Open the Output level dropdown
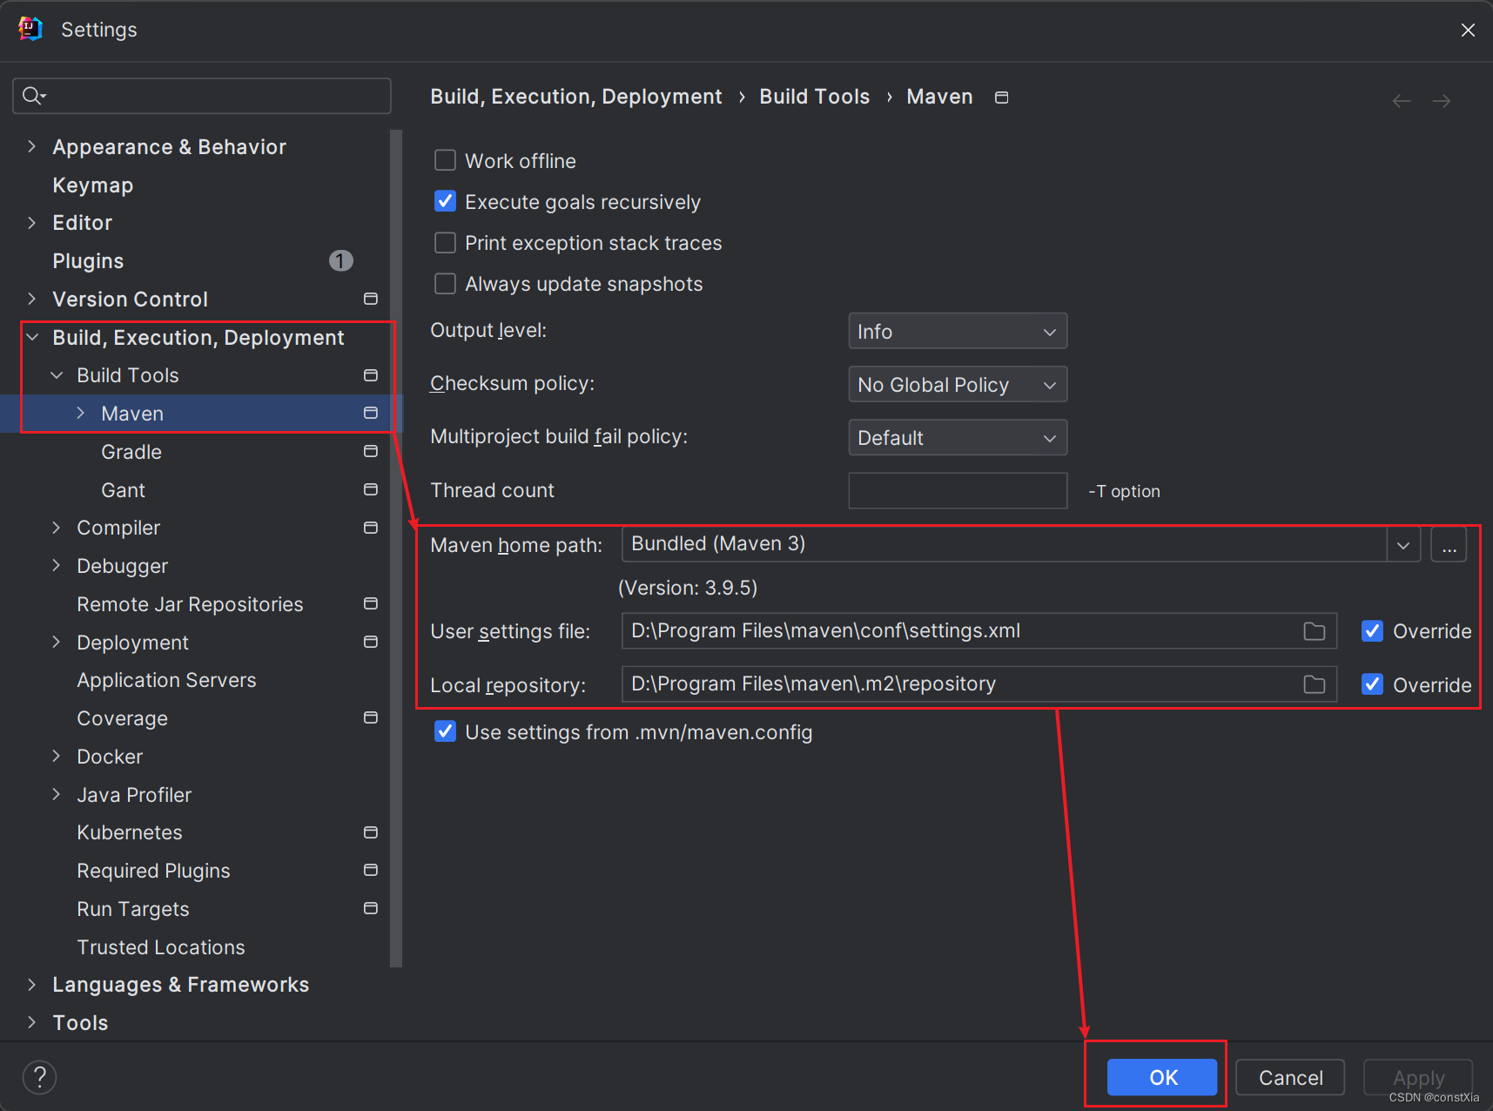This screenshot has height=1111, width=1493. coord(958,331)
